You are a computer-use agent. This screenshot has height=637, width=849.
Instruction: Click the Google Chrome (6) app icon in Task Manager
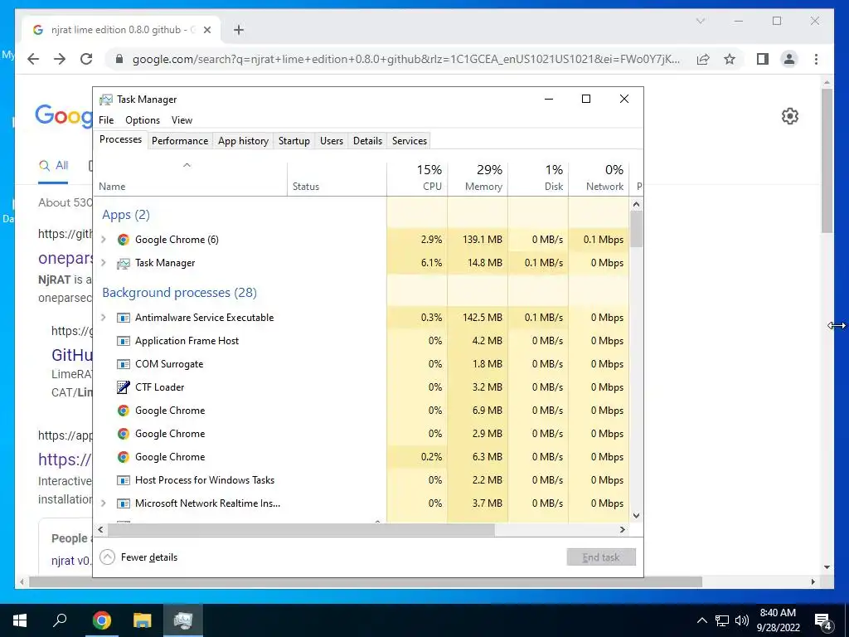[x=124, y=240]
